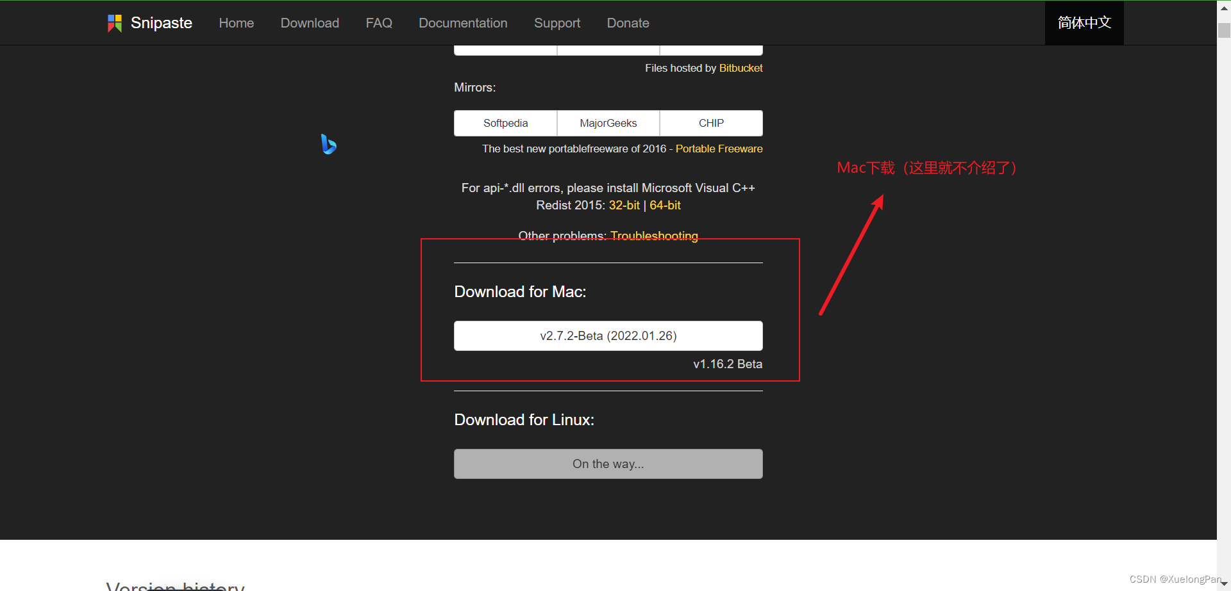Click the 'Download for Mac:' heading
Image resolution: width=1231 pixels, height=591 pixels.
[x=520, y=292]
